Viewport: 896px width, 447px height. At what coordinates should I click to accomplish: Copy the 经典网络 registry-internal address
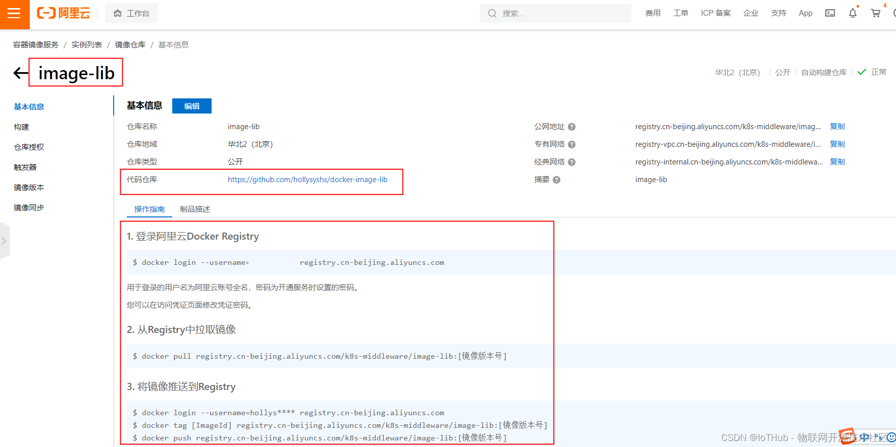pos(837,162)
